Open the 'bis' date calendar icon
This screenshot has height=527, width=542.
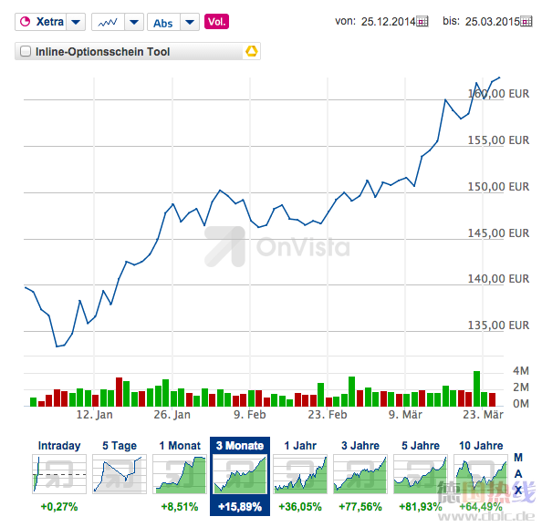click(x=526, y=22)
